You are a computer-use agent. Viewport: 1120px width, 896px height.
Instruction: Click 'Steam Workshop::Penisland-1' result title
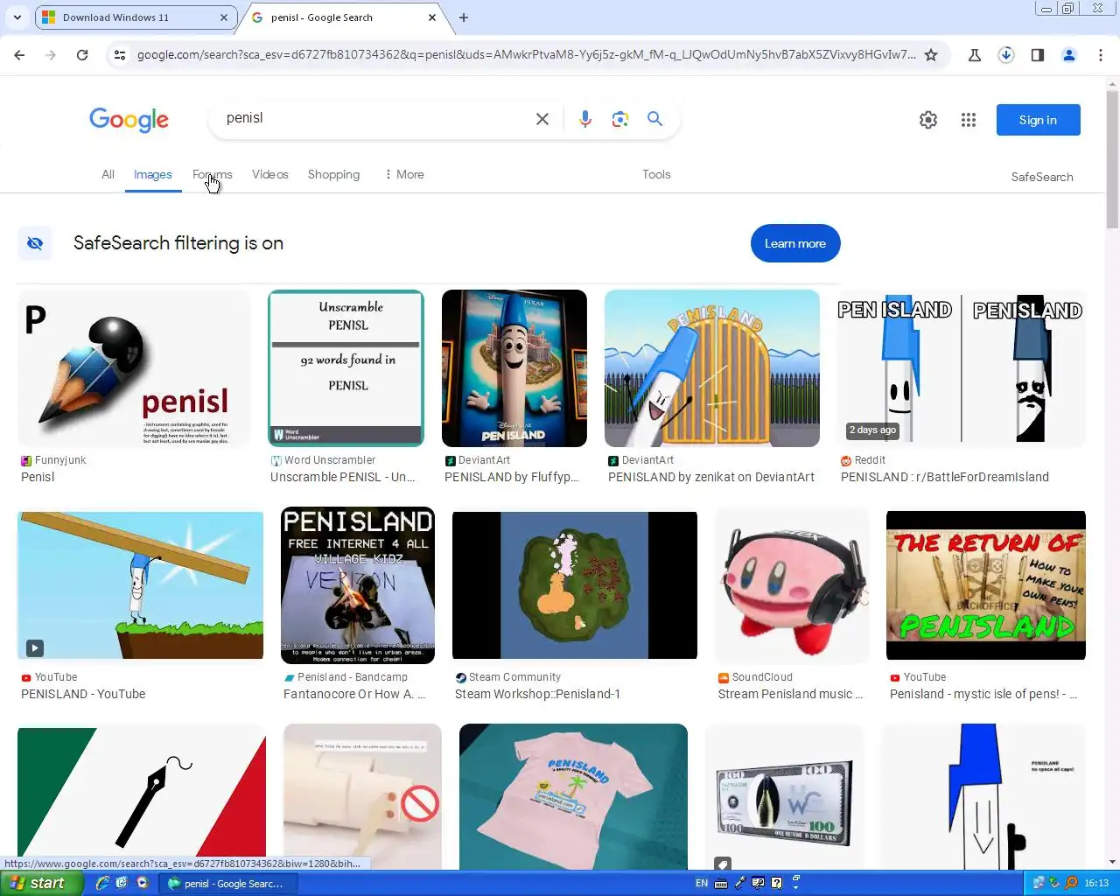tap(538, 694)
